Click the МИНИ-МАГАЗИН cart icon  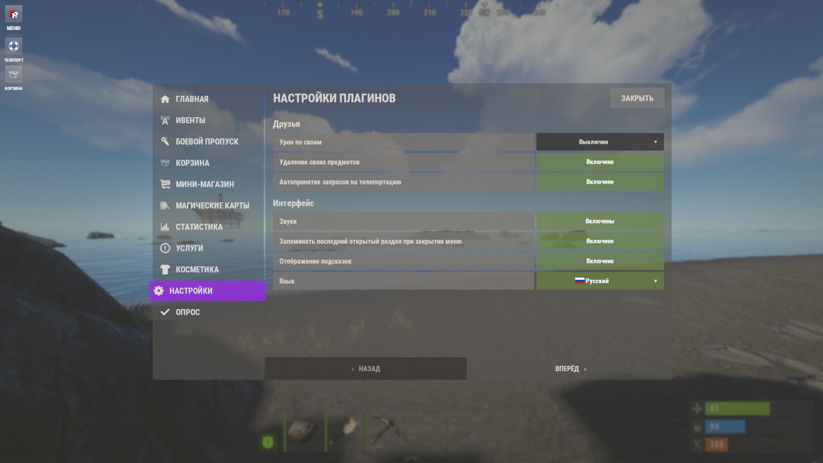pos(165,184)
